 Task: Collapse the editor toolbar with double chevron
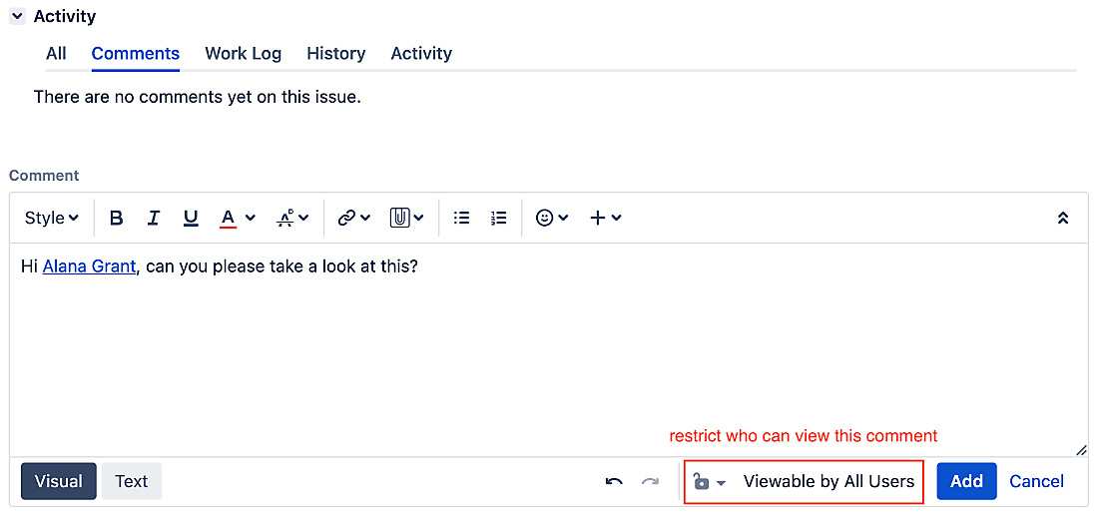click(1063, 218)
